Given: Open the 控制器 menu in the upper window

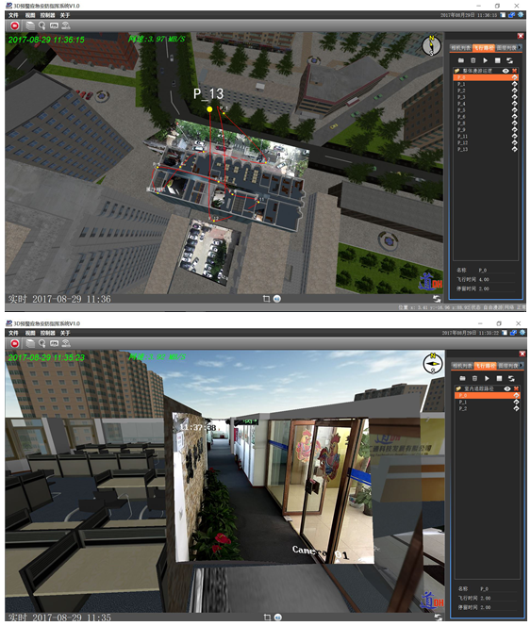Looking at the screenshot, I should pyautogui.click(x=47, y=15).
